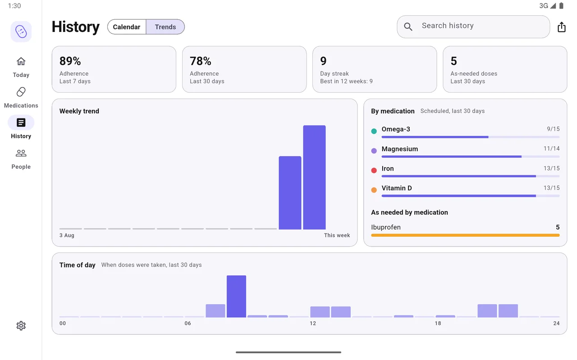Click the History page title
The width and height of the screenshot is (577, 360).
[76, 27]
